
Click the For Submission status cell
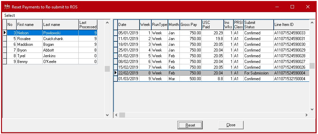pos(259,73)
